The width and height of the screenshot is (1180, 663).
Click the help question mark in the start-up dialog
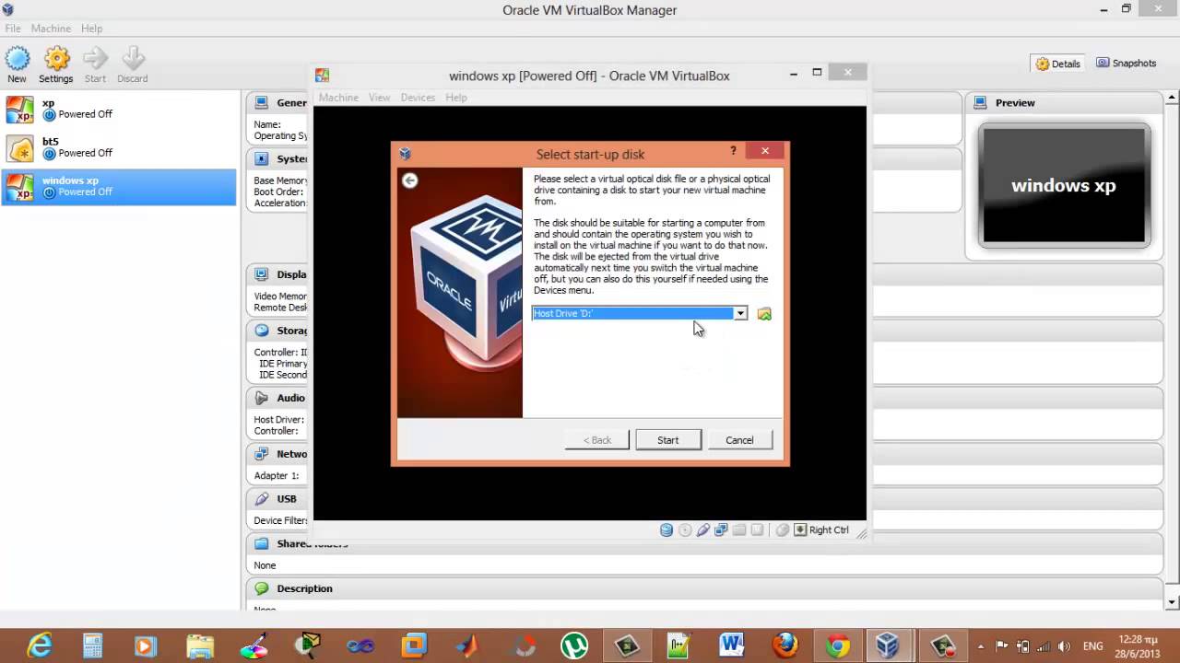coord(734,151)
